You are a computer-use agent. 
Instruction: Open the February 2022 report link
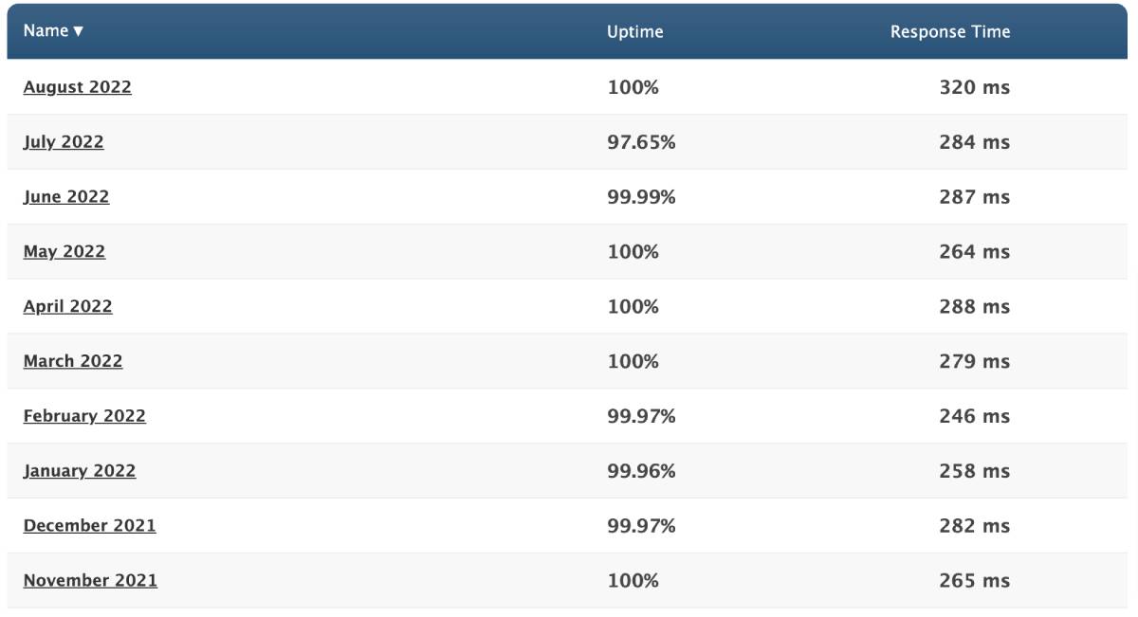click(84, 416)
